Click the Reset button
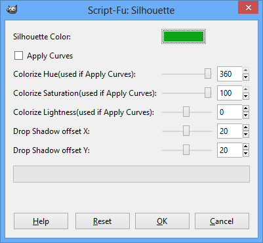Viewport: 263px width, 243px height. [x=102, y=221]
